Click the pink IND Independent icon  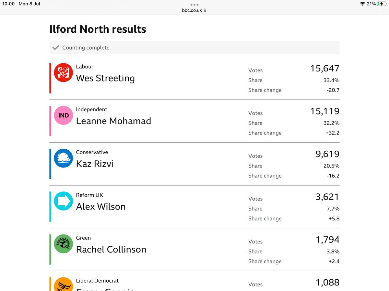(63, 115)
